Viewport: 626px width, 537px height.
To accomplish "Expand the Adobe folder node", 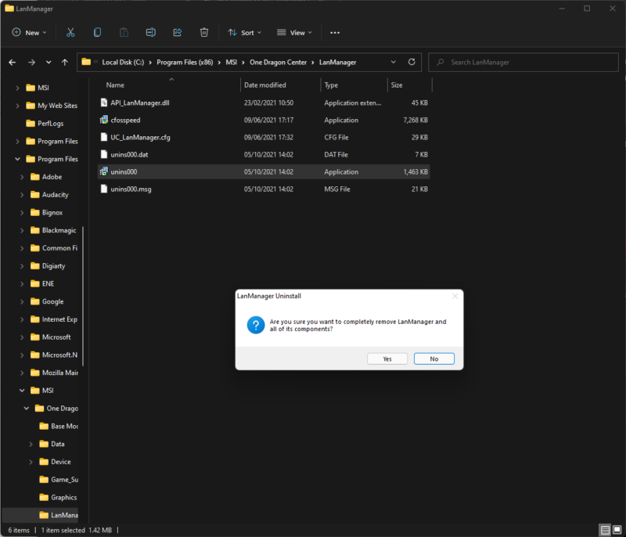I will pos(22,177).
